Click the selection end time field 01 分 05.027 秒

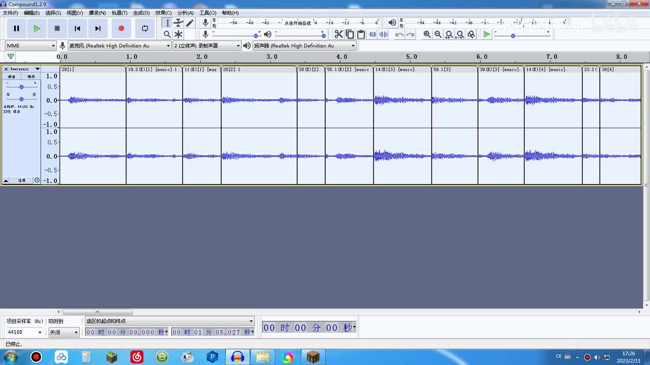coord(213,332)
